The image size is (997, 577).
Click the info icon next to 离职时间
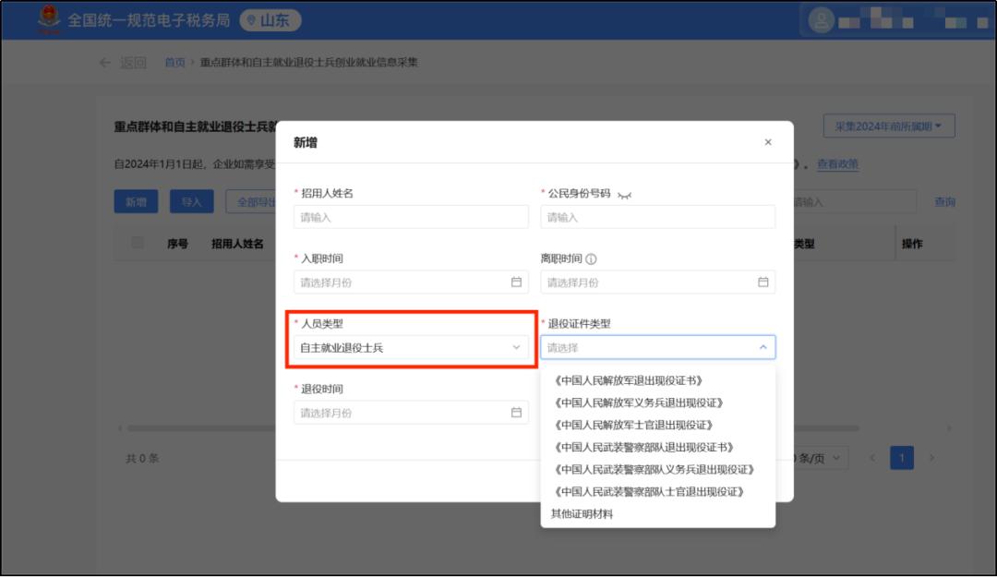click(591, 259)
